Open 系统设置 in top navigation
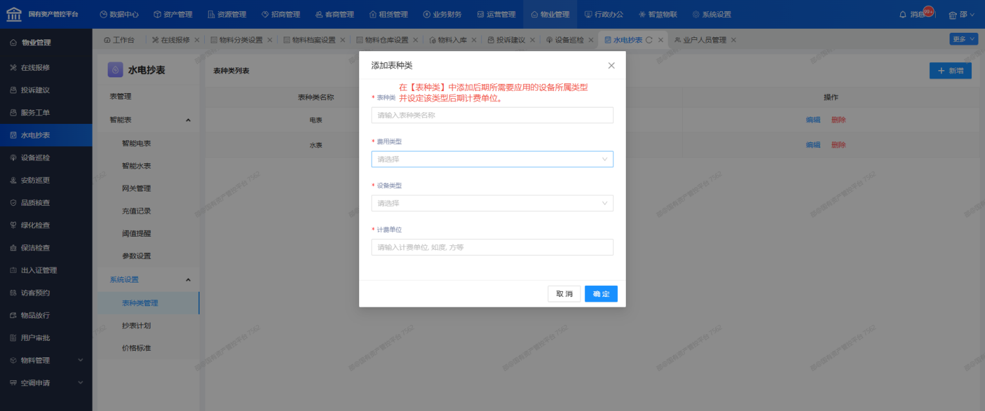985x411 pixels. (x=711, y=14)
